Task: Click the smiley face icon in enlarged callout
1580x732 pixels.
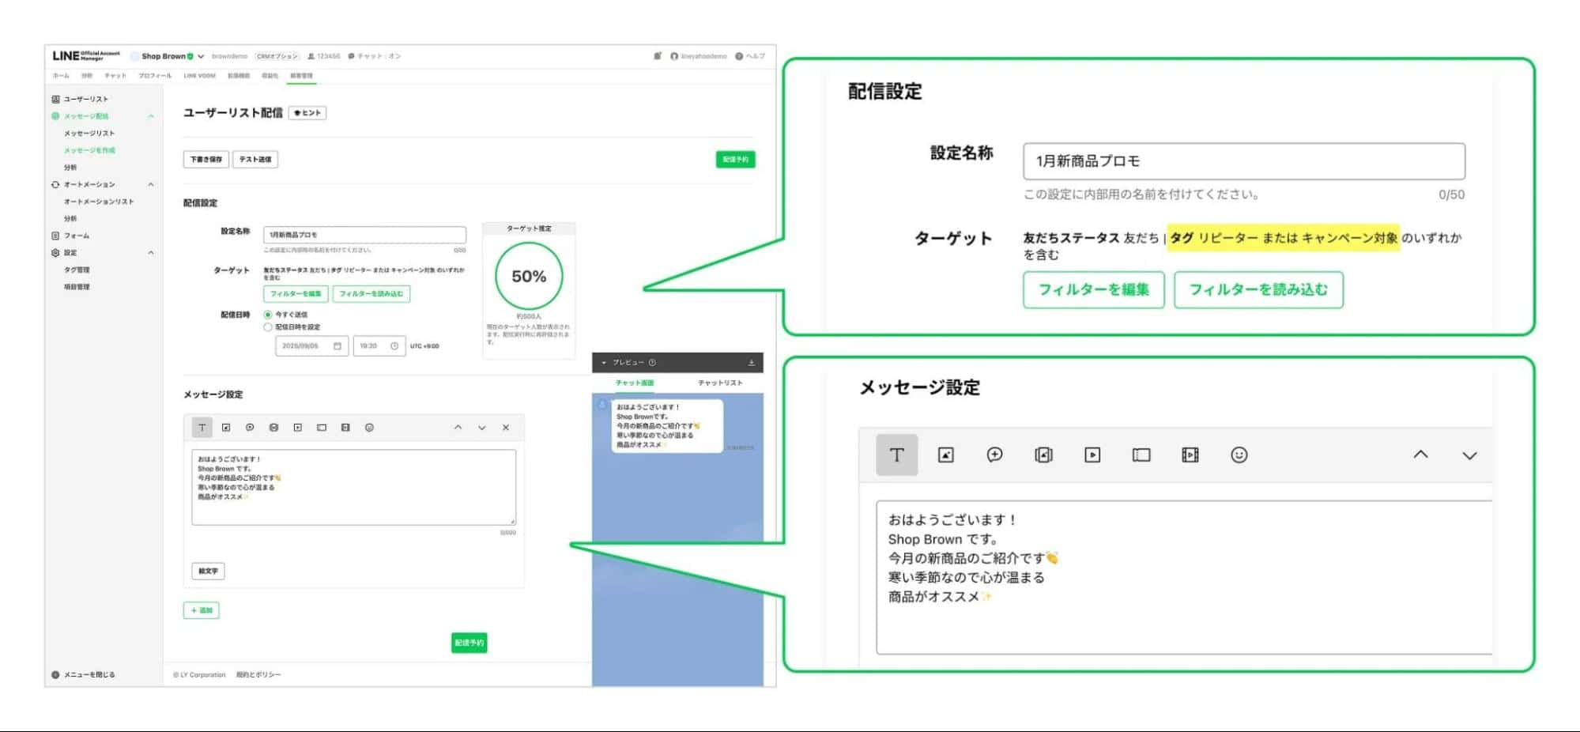Action: click(x=1239, y=455)
